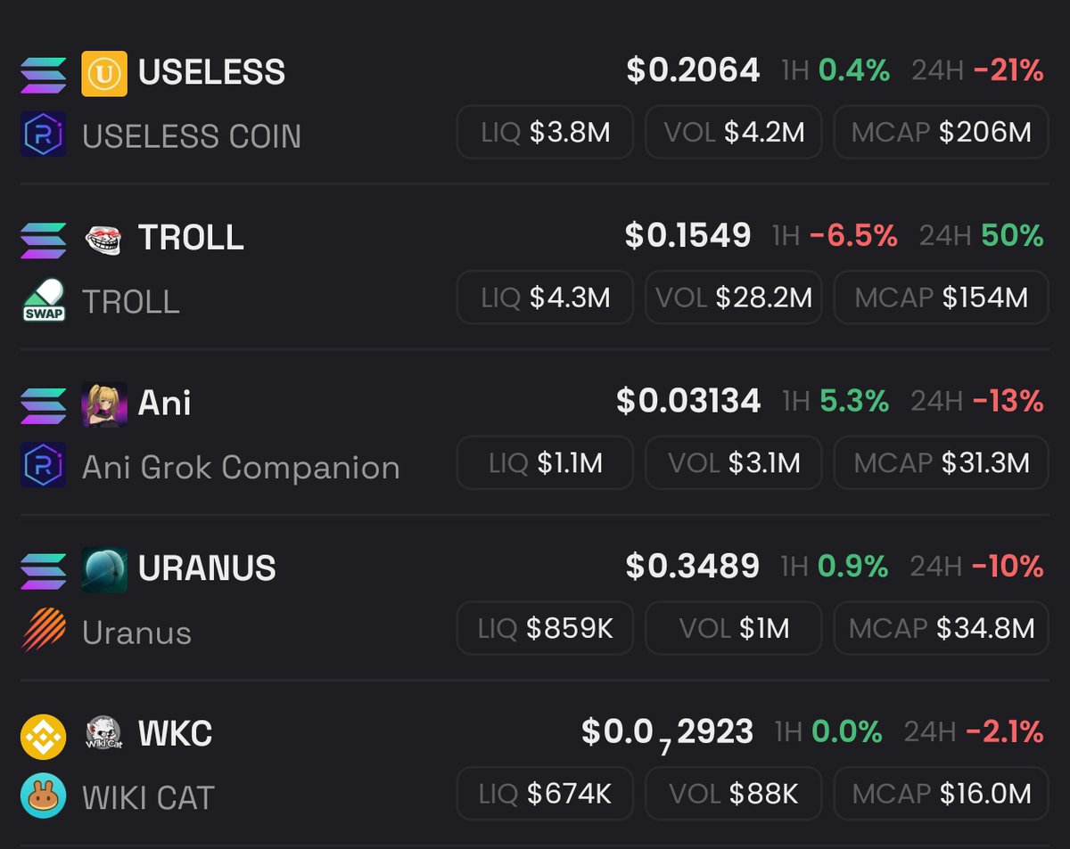Click the Solana chain icon beside TROLL
Image resolution: width=1070 pixels, height=849 pixels.
[x=44, y=239]
